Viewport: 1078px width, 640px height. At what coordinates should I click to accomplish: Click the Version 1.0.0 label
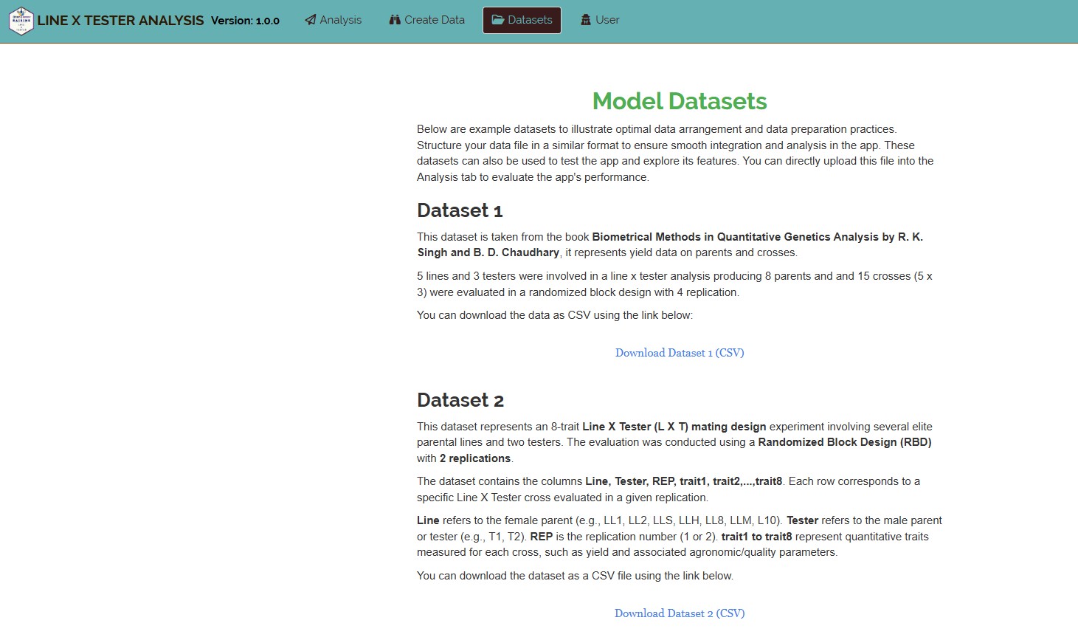(245, 21)
